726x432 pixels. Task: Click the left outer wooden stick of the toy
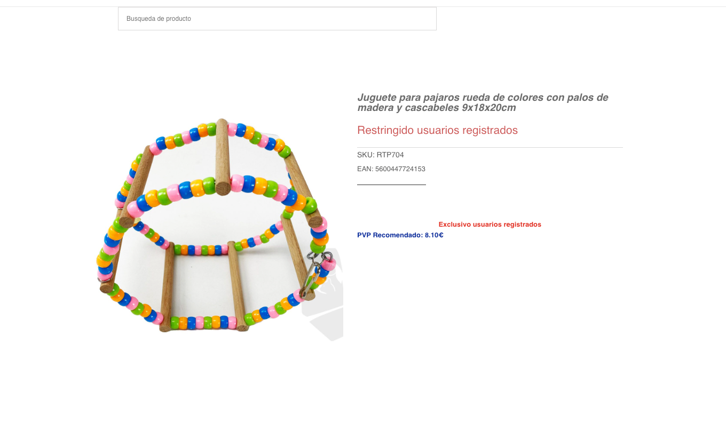coord(136,187)
